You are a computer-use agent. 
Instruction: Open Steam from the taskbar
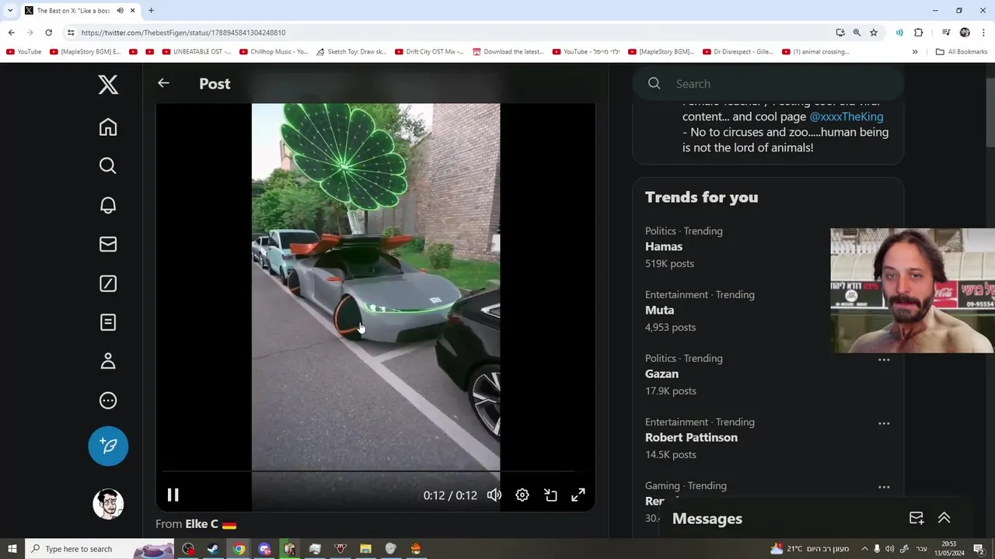[x=213, y=549]
